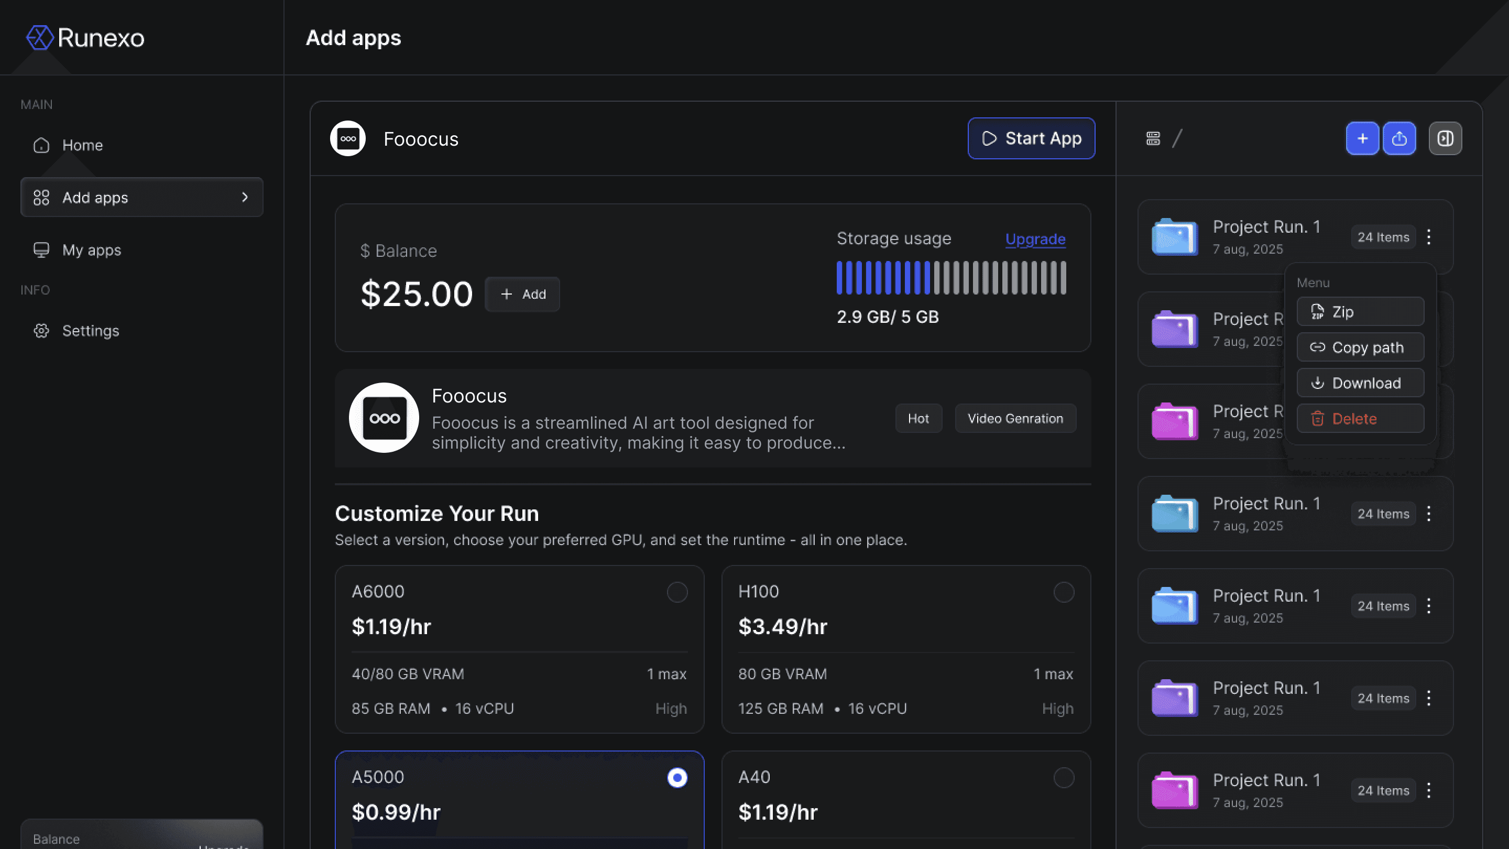Open three-dot menu of first Project Run
This screenshot has width=1509, height=849.
(x=1429, y=237)
